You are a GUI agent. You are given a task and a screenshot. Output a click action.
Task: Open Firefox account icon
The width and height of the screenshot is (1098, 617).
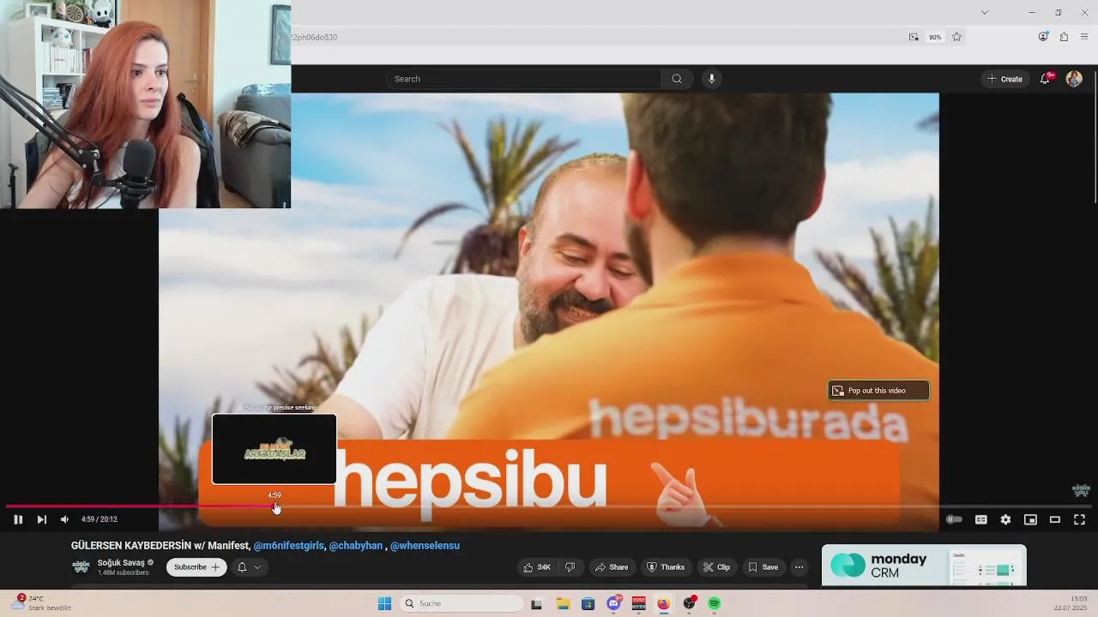point(1043,37)
